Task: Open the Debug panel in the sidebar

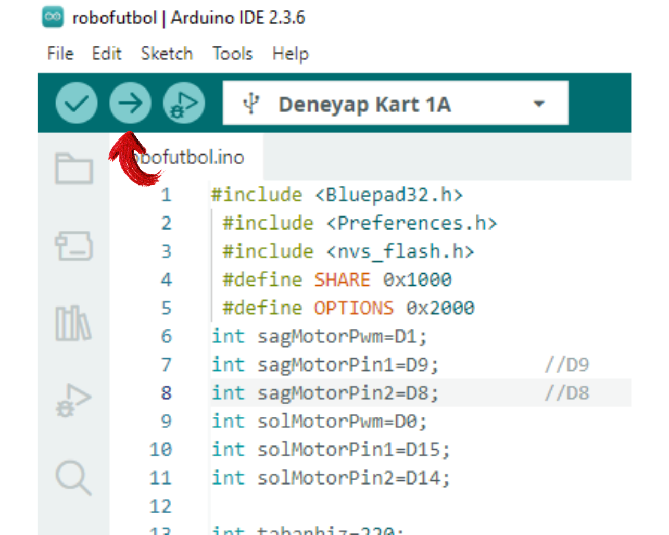Action: [73, 400]
